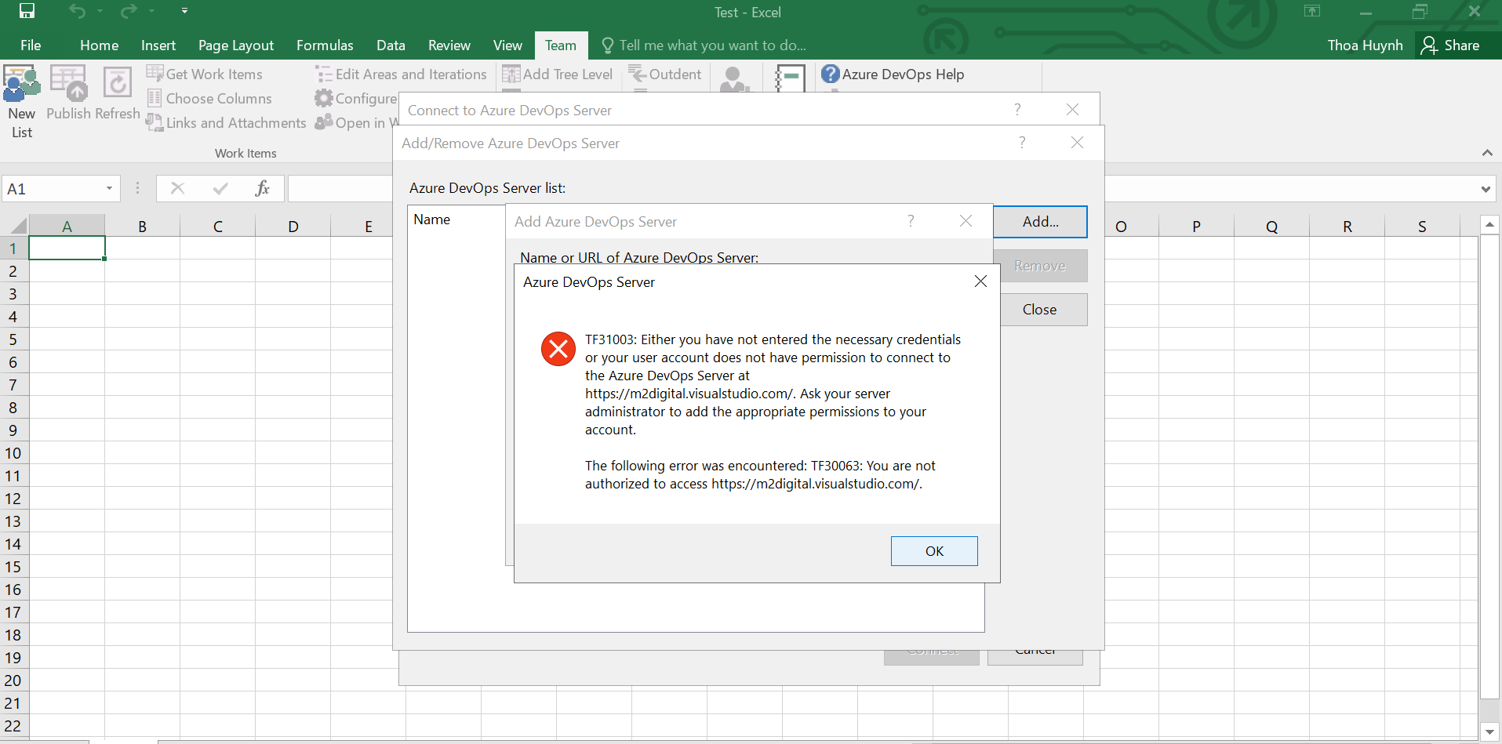This screenshot has width=1502, height=744.
Task: Click Links and Attachments
Action: 226,122
